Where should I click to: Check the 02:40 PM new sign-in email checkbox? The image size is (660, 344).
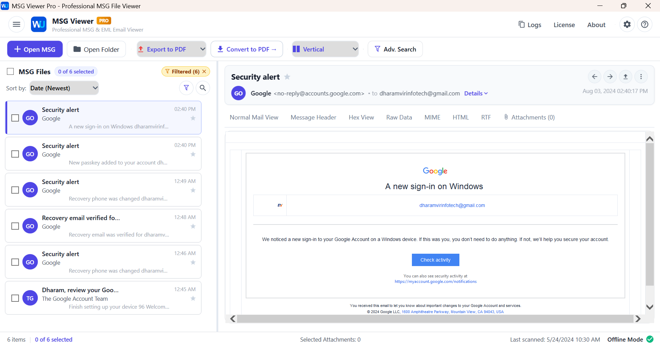[x=15, y=118]
